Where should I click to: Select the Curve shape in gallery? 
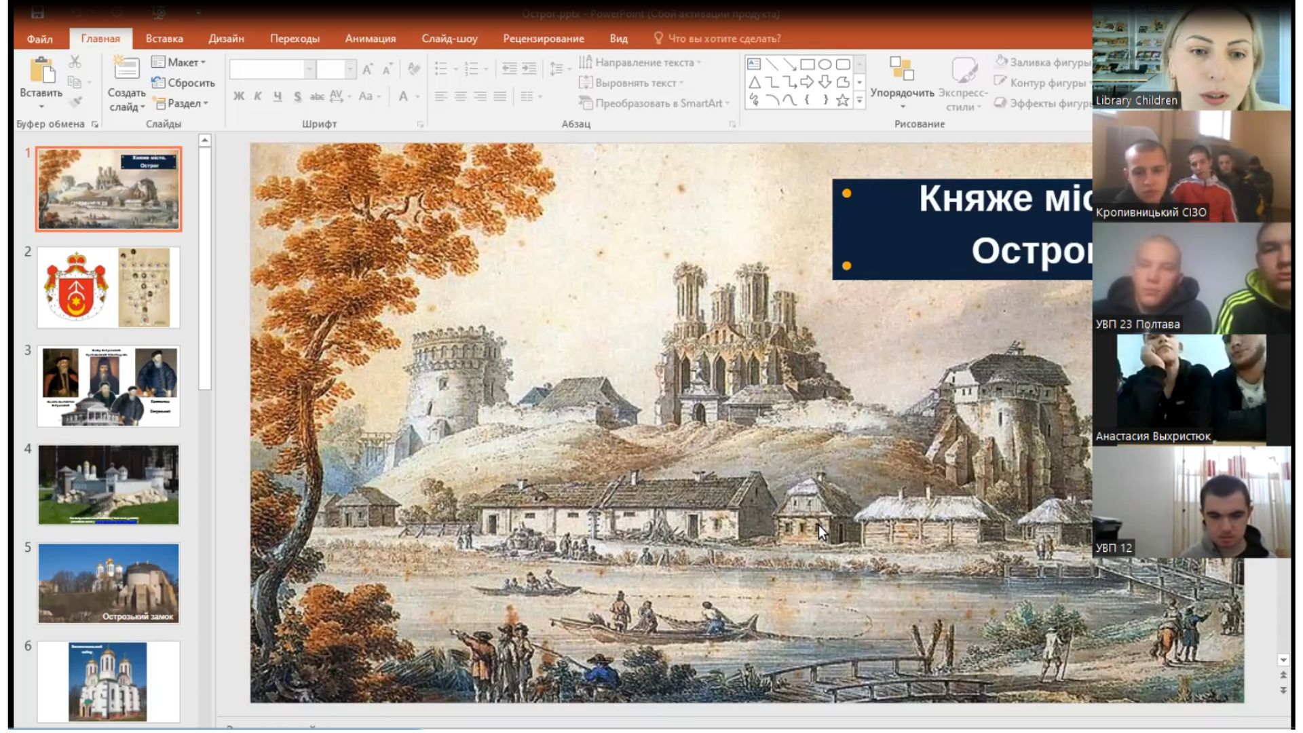[x=789, y=100]
